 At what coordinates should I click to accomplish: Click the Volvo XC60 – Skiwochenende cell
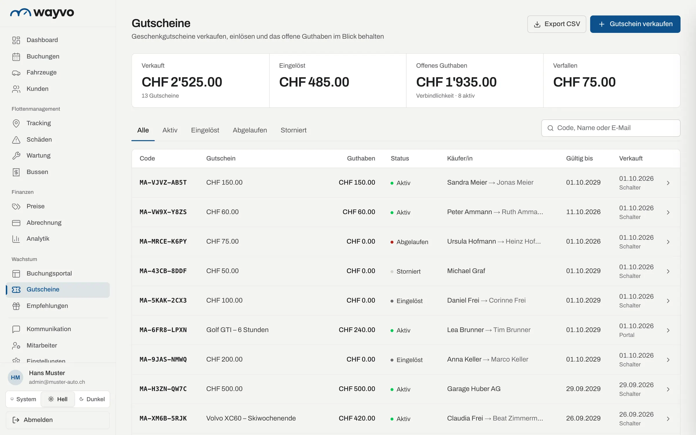[251, 418]
